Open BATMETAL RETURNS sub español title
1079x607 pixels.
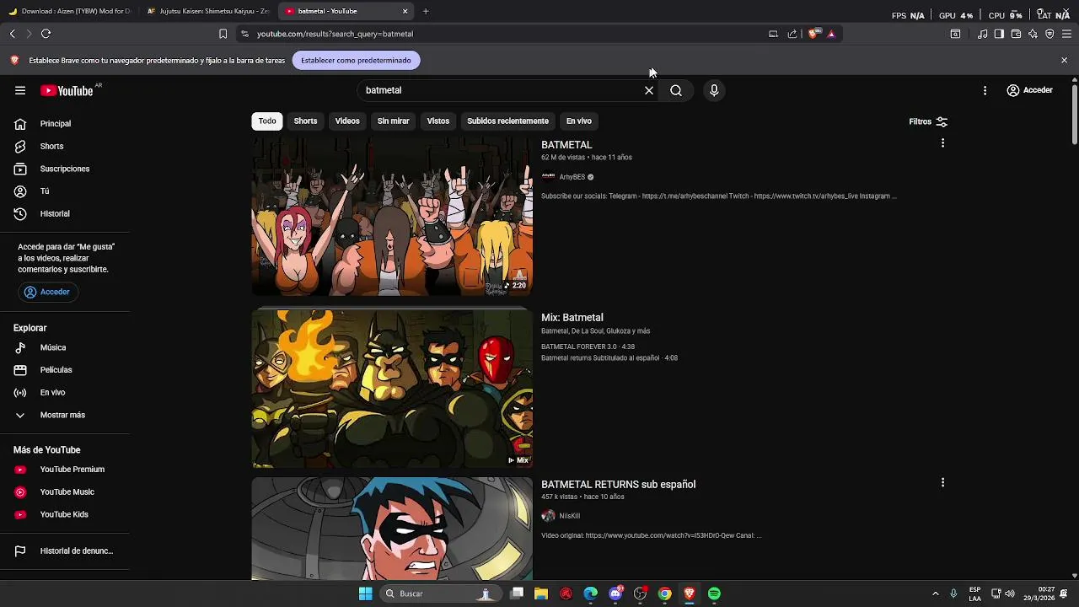pos(618,485)
